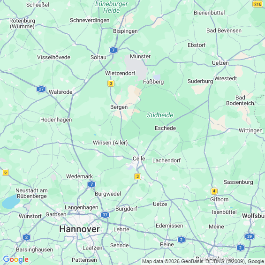Click the yellow B6 road shield at left edge
This screenshot has height=265, width=265.
[6, 173]
